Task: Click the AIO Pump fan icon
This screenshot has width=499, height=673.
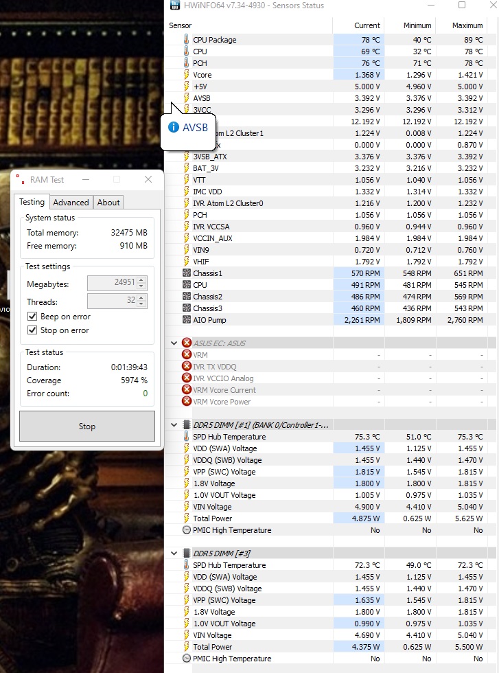Action: [x=187, y=320]
